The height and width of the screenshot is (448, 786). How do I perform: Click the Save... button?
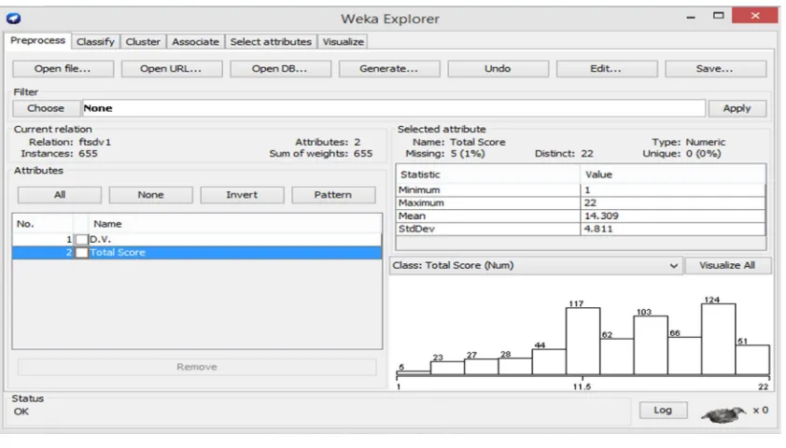point(715,69)
